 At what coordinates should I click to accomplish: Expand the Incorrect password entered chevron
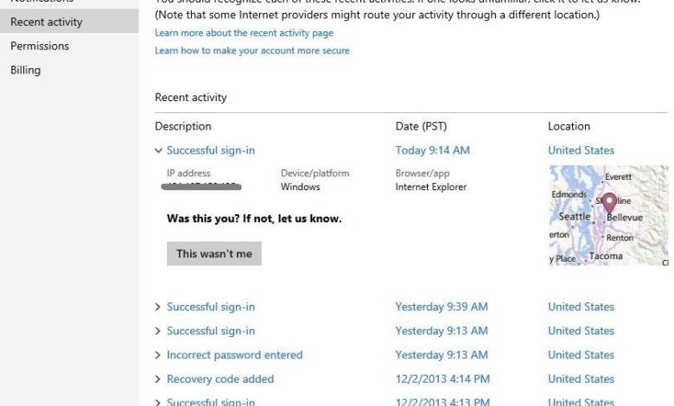click(158, 355)
